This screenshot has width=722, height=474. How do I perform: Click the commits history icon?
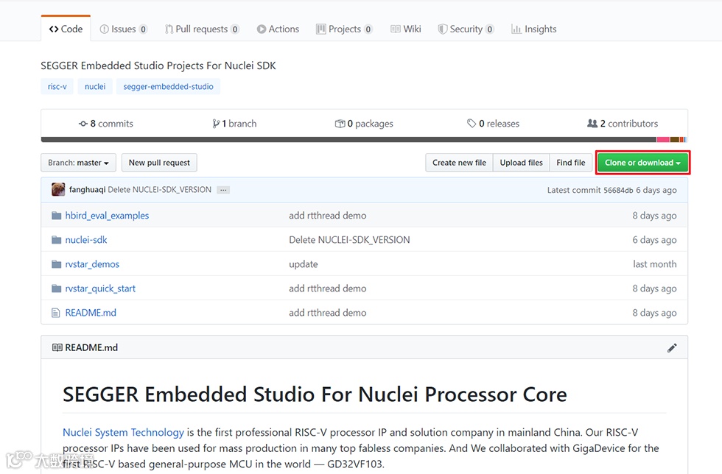click(83, 124)
